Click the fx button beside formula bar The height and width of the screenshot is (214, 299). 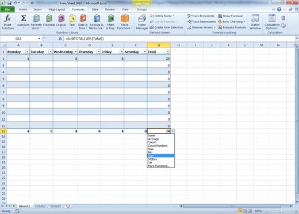60,39
